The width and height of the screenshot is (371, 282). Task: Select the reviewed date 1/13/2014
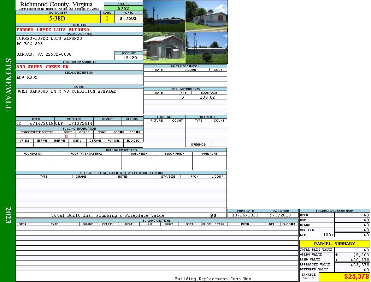pos(81,123)
